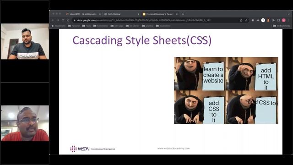Reload the Google Slides page
Image resolution: width=293 pixels, height=165 pixels.
(x=63, y=20)
